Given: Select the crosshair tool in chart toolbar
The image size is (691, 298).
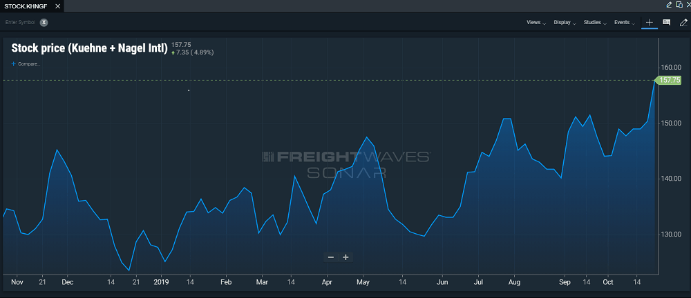Looking at the screenshot, I should pos(649,23).
